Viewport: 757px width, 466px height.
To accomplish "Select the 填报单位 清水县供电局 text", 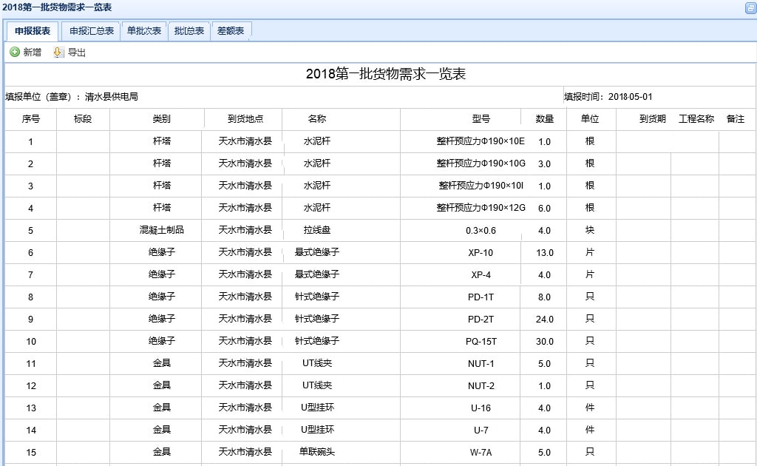I will pos(72,97).
